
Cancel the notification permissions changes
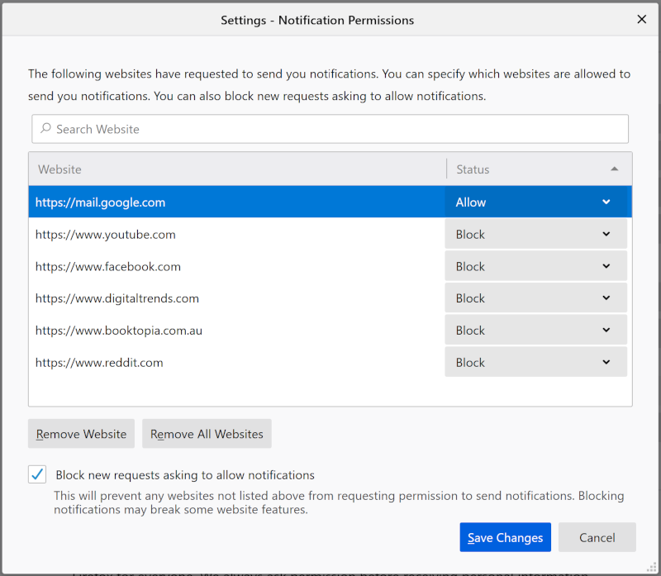(597, 537)
